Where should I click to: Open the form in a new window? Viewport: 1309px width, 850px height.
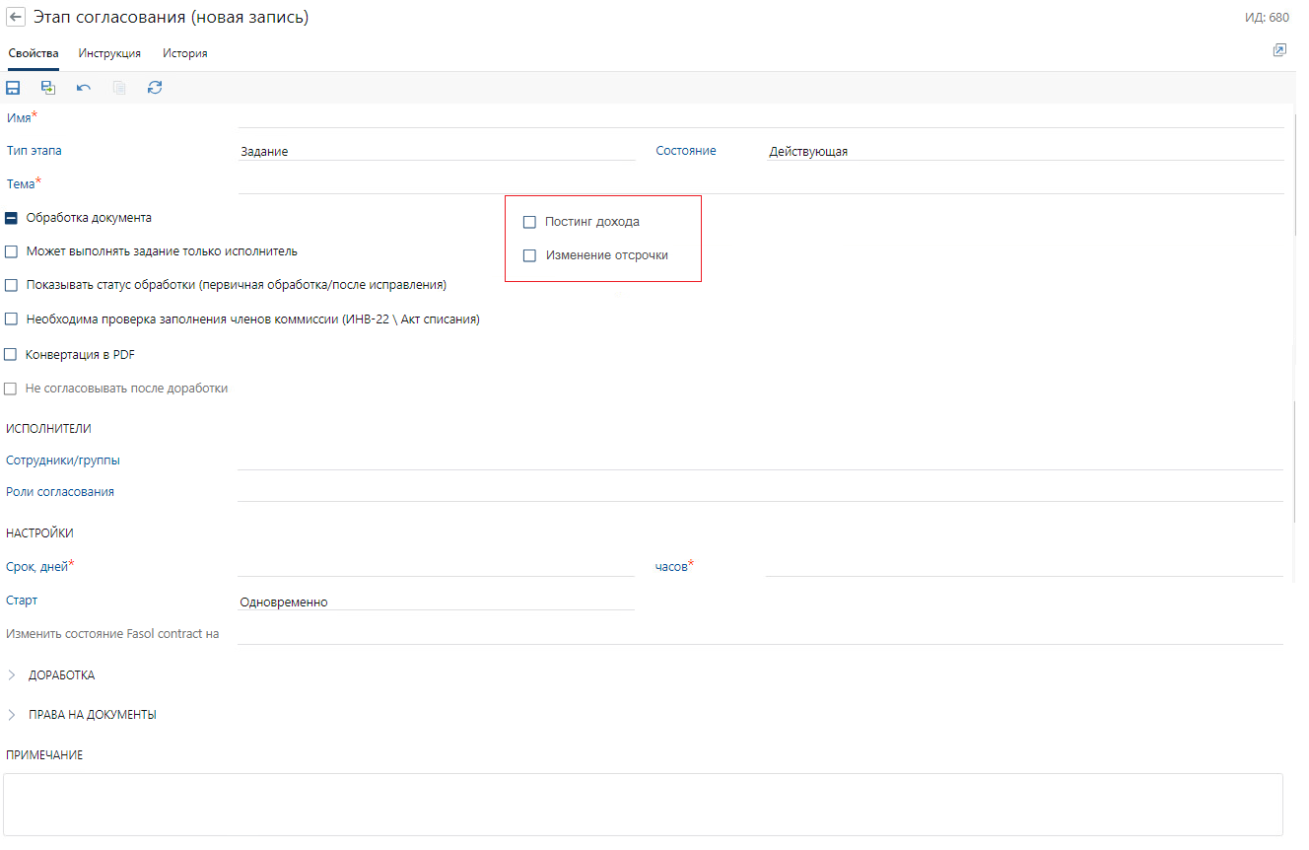(x=1279, y=50)
